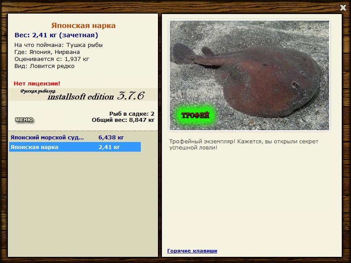The width and height of the screenshot is (351, 263).
Task: Click the ray fish photo
Action: coord(249,75)
